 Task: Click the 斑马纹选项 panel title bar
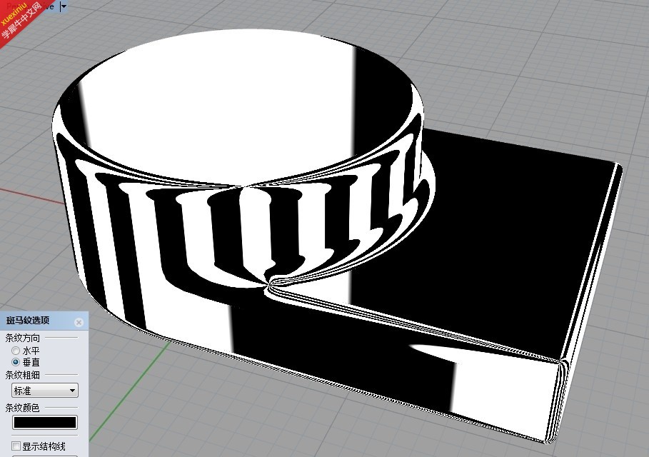(44, 321)
